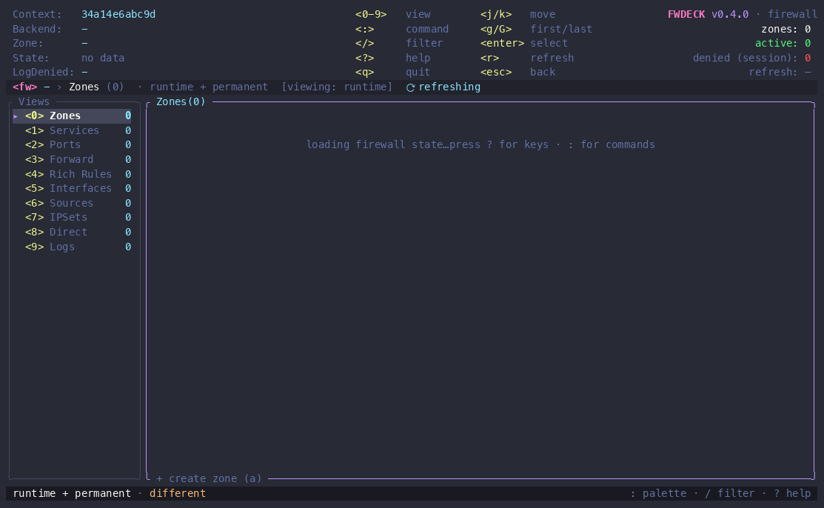
Task: Click the 'refresh: –' indicator at top right
Action: pyautogui.click(x=780, y=72)
